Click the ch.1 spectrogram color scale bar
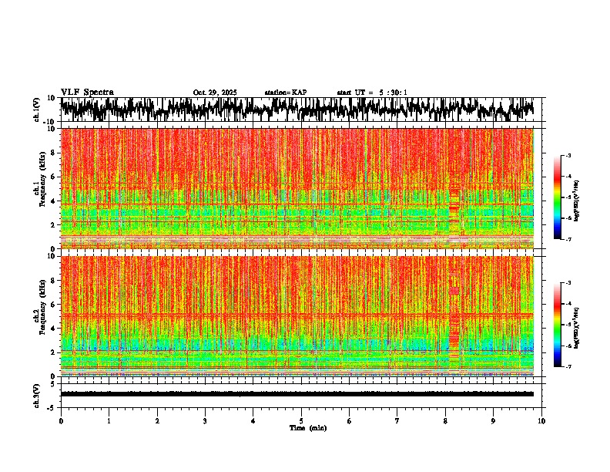This screenshot has width=610, height=472. click(557, 197)
